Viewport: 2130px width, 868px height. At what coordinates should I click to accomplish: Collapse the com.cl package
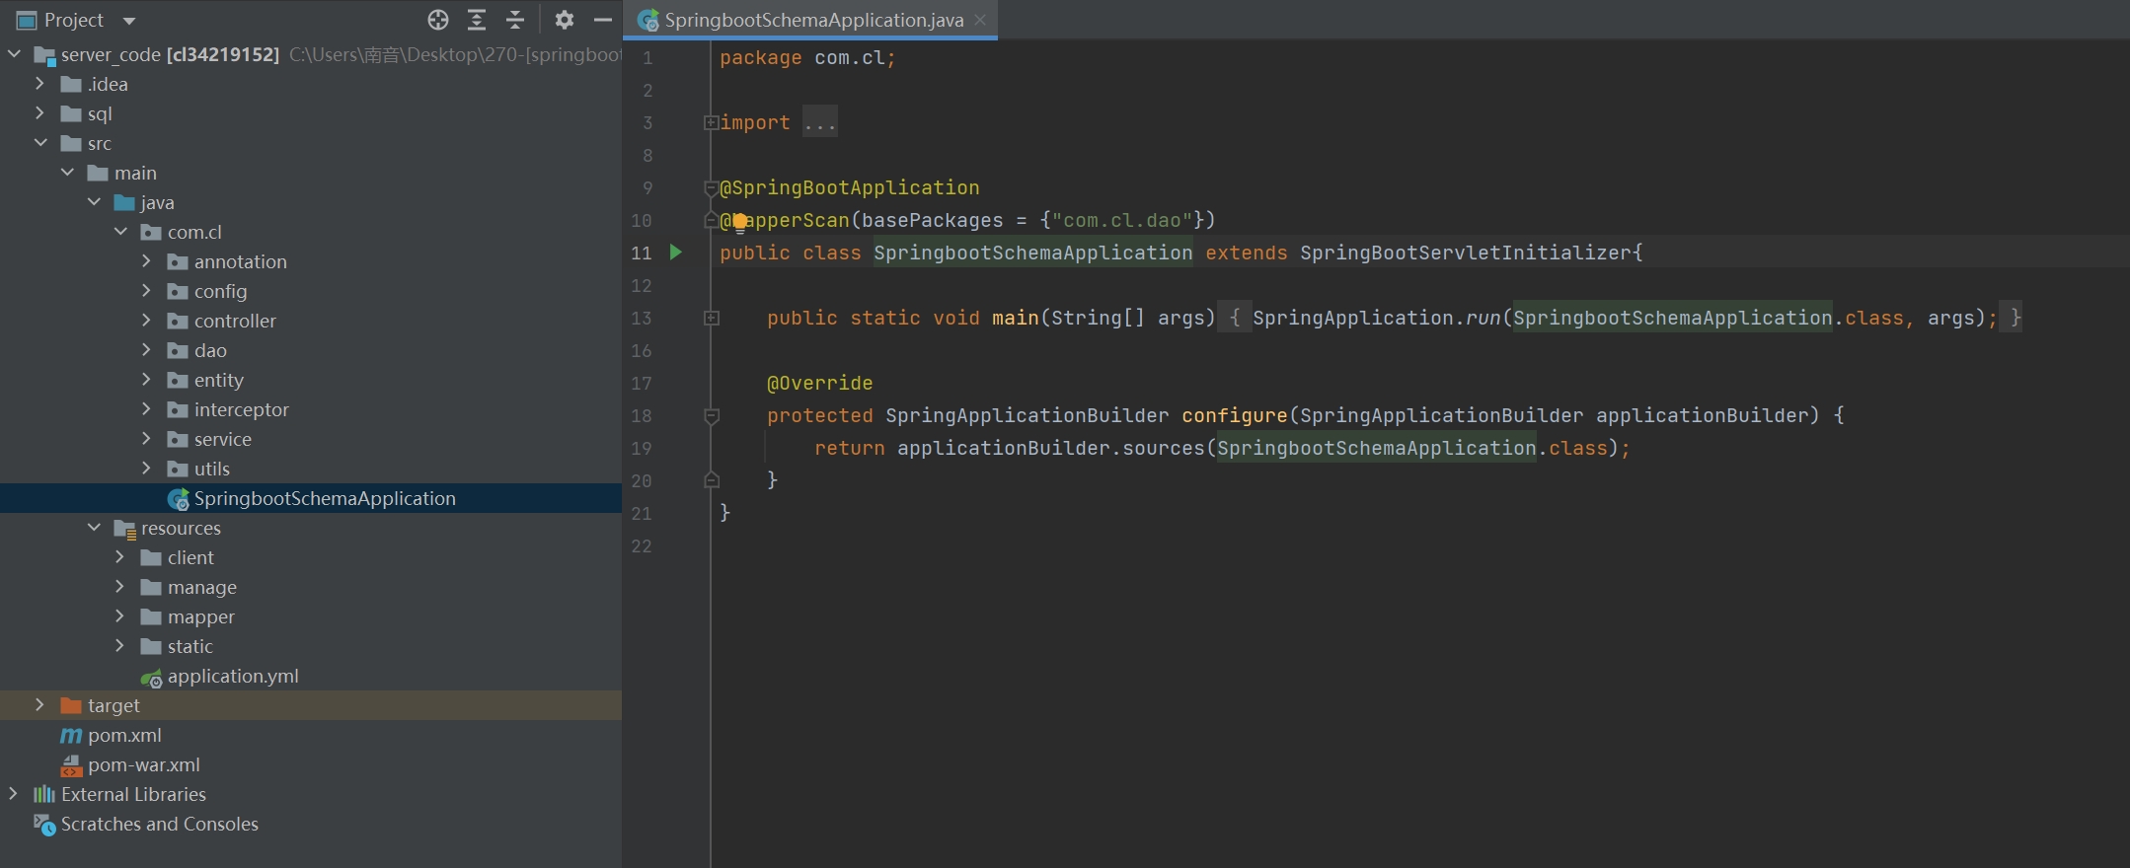pyautogui.click(x=120, y=232)
